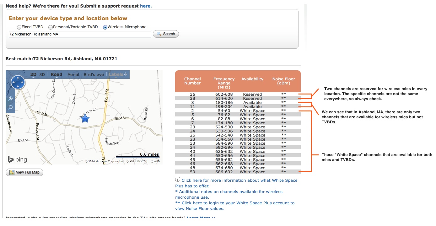This screenshot has width=436, height=226.
Task: Select Bird's eye map view
Action: [x=94, y=75]
